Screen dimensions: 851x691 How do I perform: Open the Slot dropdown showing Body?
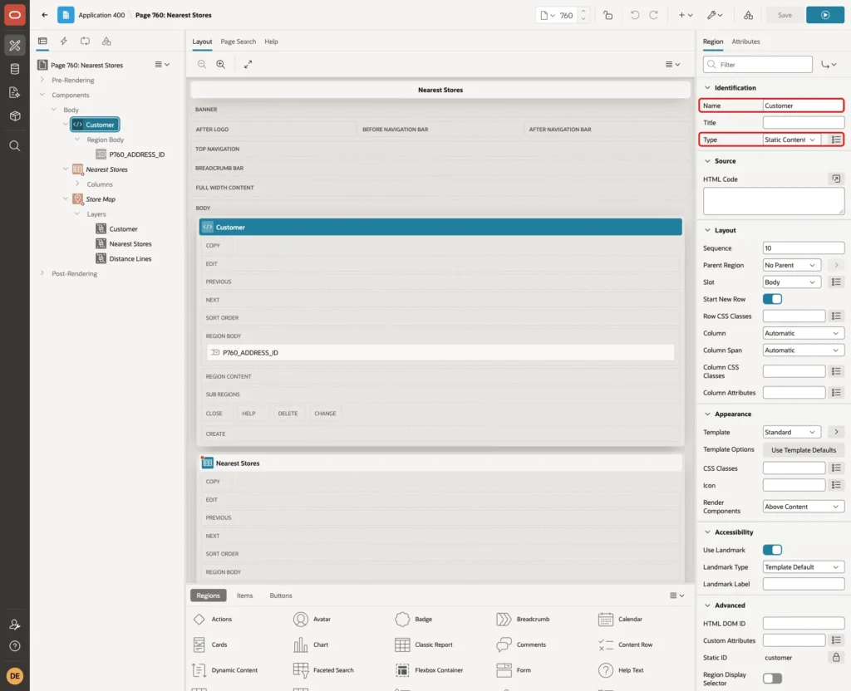tap(791, 282)
